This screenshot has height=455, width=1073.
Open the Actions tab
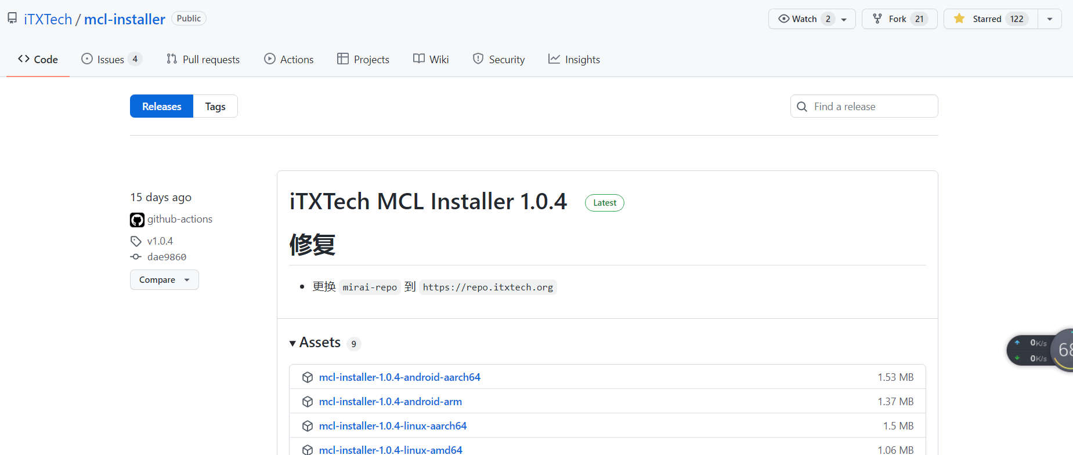coord(289,59)
